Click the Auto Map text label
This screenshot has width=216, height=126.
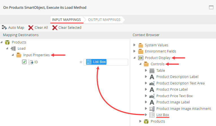(16, 27)
